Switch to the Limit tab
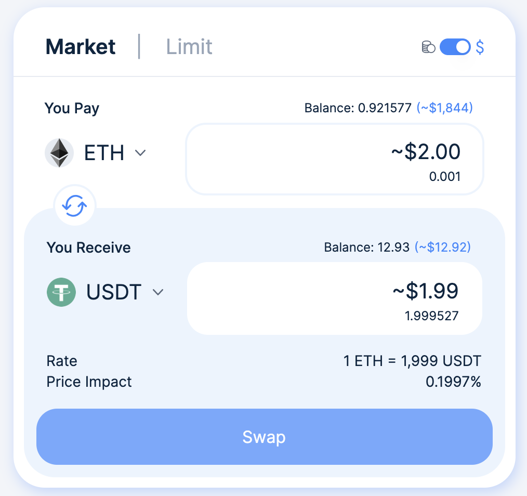527x496 pixels. (189, 47)
